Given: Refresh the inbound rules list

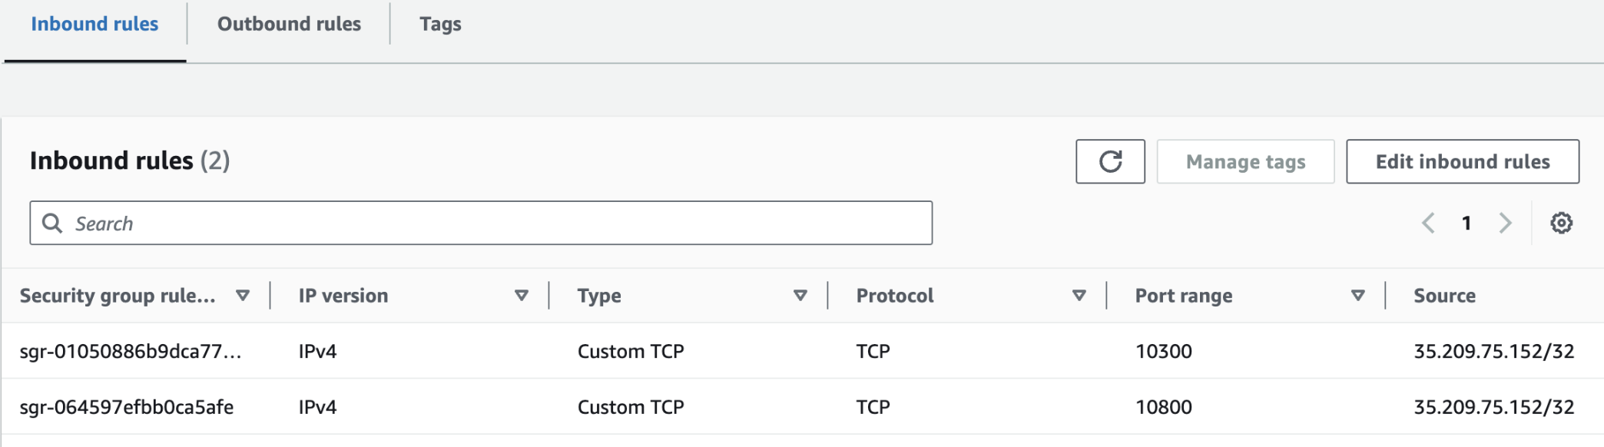Looking at the screenshot, I should tap(1110, 161).
